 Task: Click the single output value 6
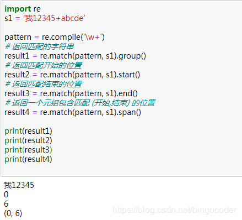click(6, 204)
